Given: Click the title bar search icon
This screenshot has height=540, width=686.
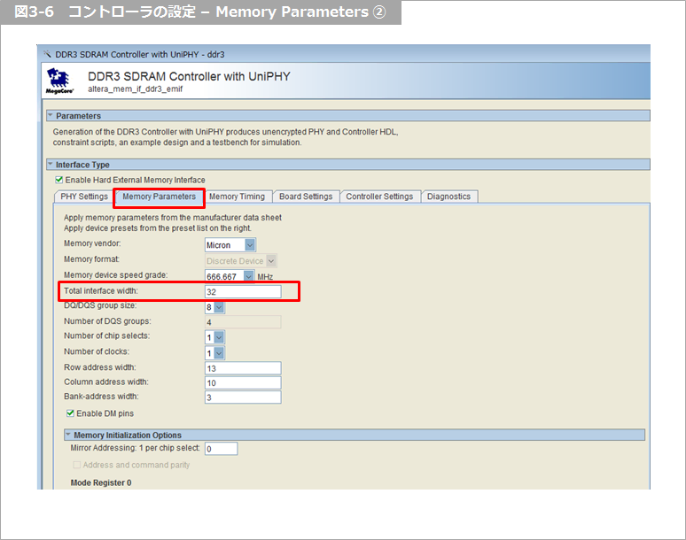Looking at the screenshot, I should (x=47, y=54).
